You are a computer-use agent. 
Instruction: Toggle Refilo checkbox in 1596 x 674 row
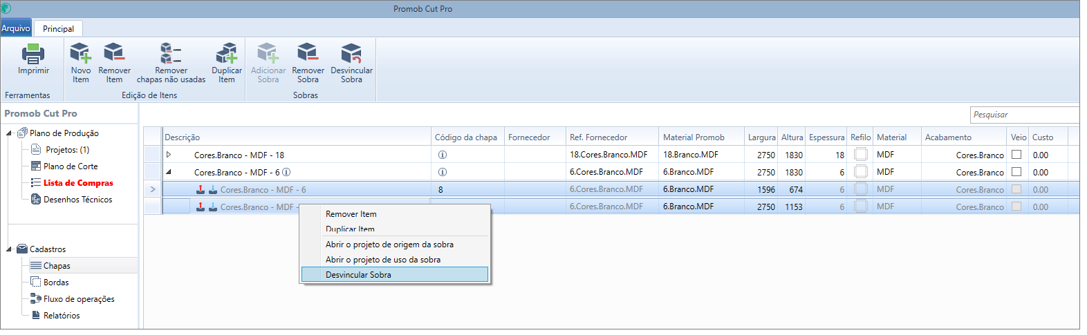click(x=861, y=189)
